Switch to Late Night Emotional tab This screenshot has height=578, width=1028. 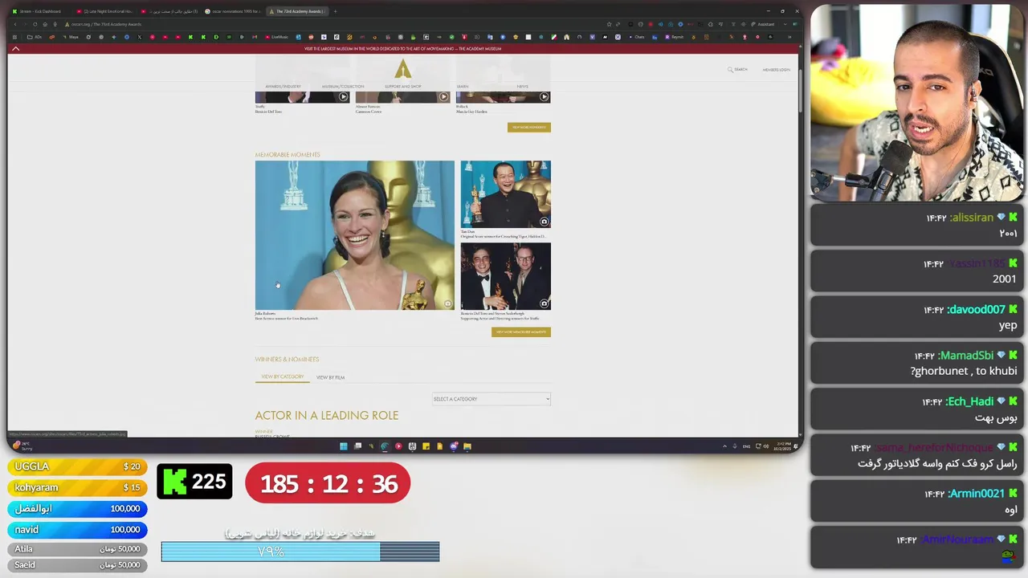coord(104,11)
